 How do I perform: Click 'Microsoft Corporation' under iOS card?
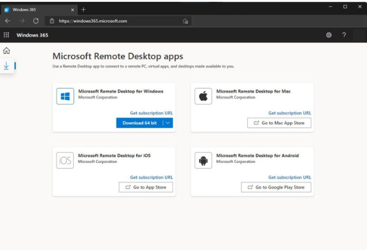[97, 162]
